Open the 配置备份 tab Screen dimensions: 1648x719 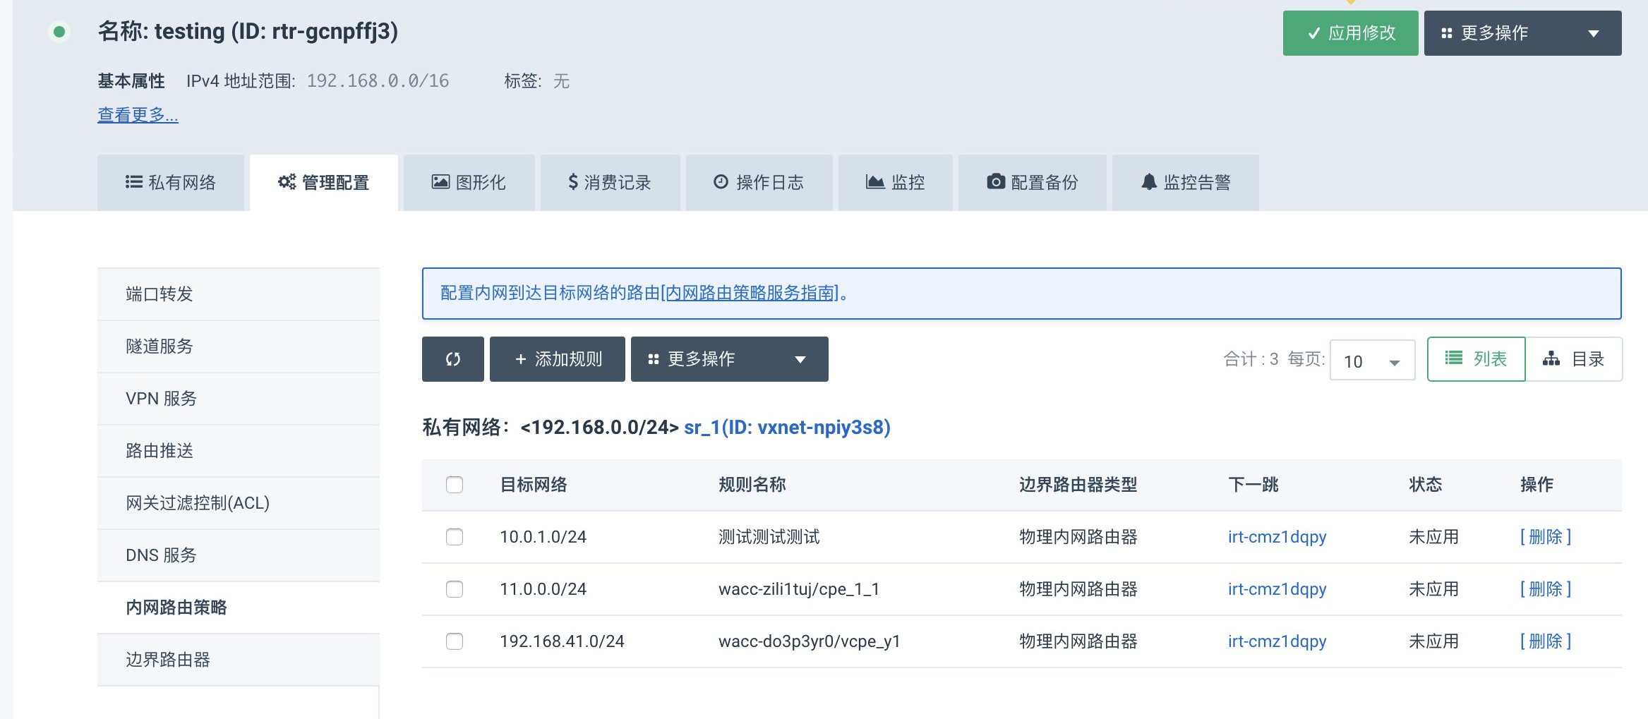[1033, 183]
